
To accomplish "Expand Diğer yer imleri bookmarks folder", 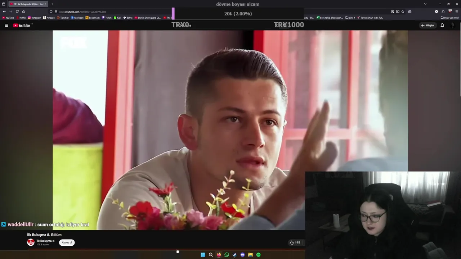I will tap(450, 18).
